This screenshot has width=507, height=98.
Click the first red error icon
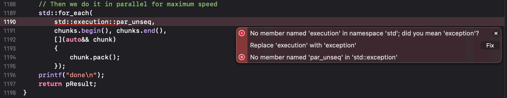[242, 33]
